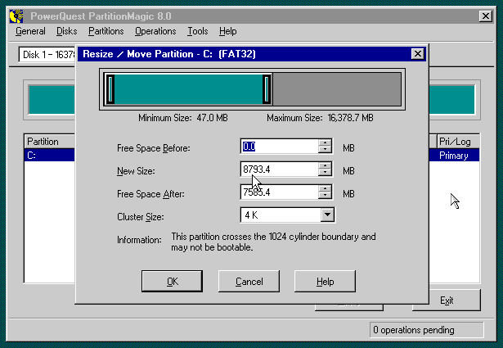
Task: Click the '0 operations pending' status text
Action: coord(414,330)
